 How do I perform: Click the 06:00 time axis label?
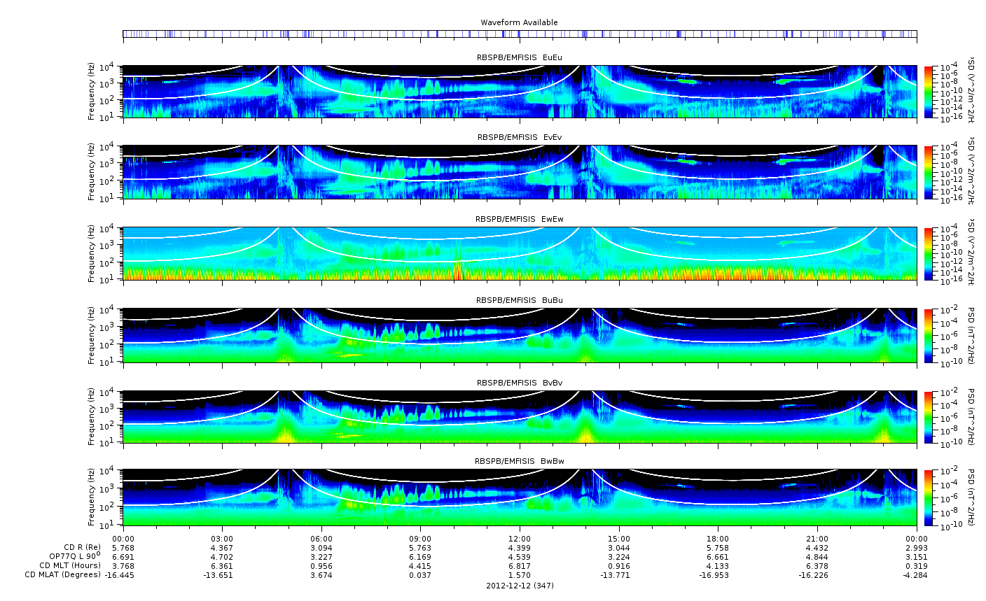[321, 538]
